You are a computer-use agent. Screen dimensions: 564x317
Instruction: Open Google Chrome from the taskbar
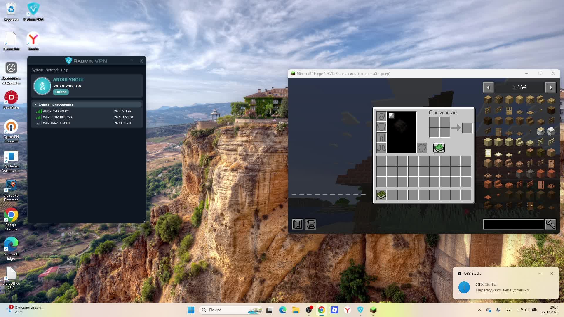coord(321,310)
